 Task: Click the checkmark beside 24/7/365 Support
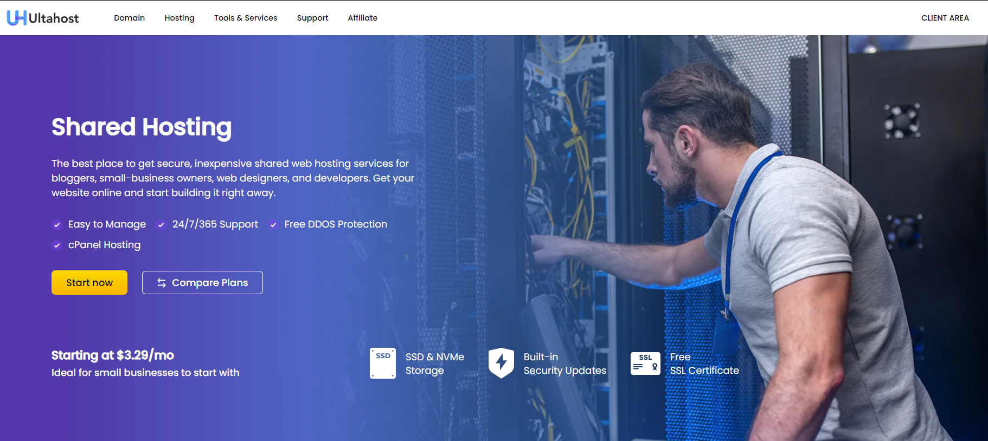[x=161, y=225]
